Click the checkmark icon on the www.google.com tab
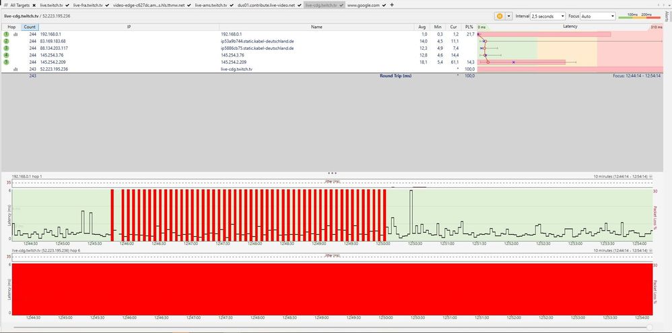Image resolution: width=672 pixels, height=333 pixels. point(384,5)
